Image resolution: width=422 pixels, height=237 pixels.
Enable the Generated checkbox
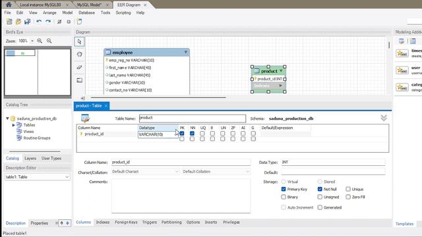point(320,207)
